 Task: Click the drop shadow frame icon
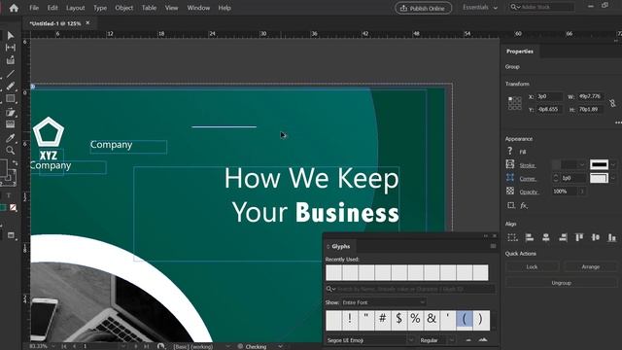[511, 205]
